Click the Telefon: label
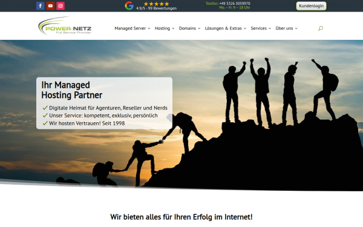The height and width of the screenshot is (227, 363). pyautogui.click(x=212, y=4)
